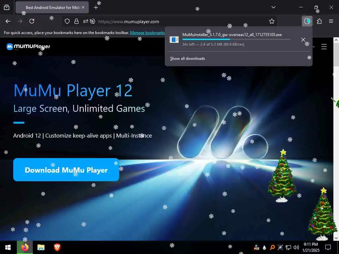The width and height of the screenshot is (339, 254).
Task: Open Firefox application menu
Action: click(331, 21)
